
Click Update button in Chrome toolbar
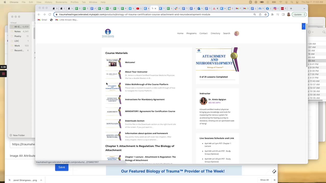click(x=297, y=14)
